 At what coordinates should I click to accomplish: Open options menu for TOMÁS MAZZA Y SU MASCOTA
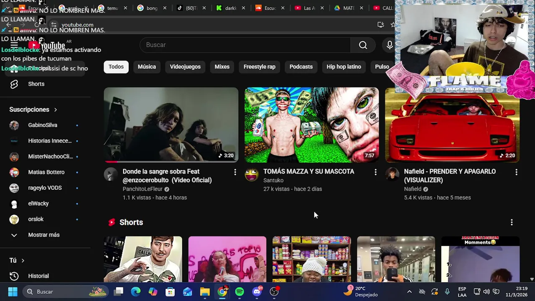click(x=375, y=172)
